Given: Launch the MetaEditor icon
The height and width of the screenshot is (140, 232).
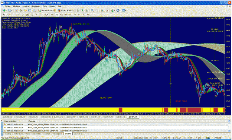Looking at the screenshot, I should click(x=55, y=10).
